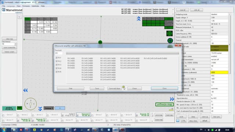235x132 pixels.
Task: Open the Help menu
Action: [43, 6]
